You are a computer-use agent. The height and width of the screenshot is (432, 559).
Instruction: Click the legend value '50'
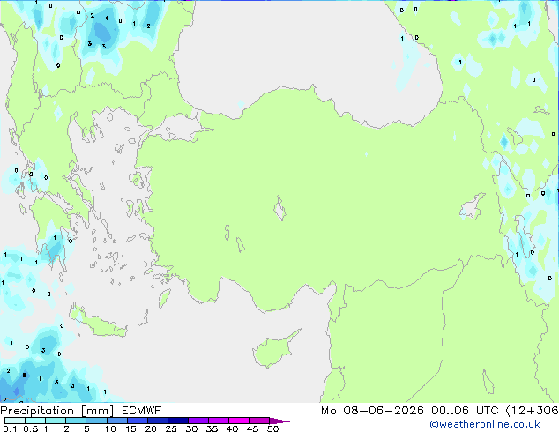[273, 428]
